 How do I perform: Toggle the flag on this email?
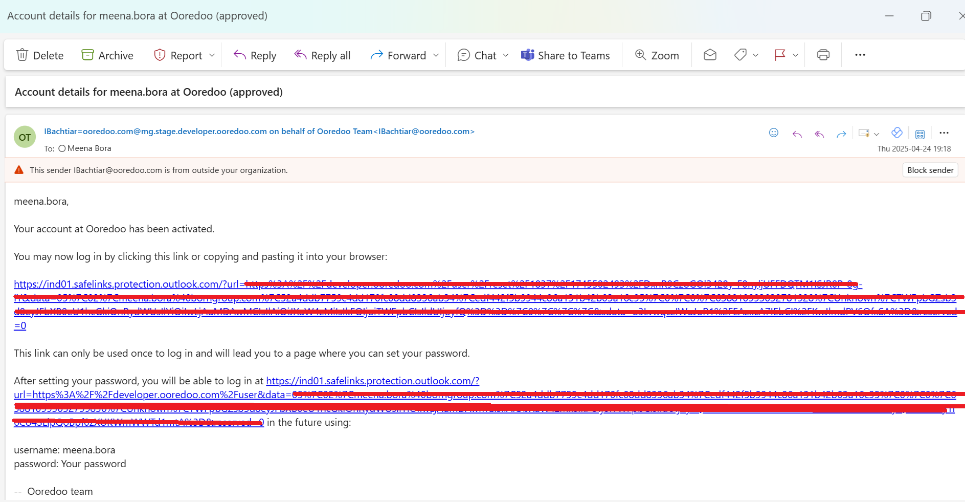[x=779, y=55]
